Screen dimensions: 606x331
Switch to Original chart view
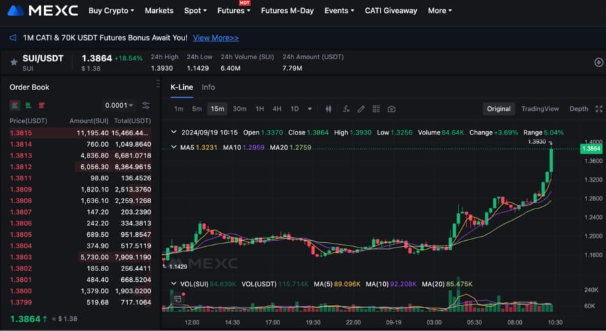[x=498, y=109]
